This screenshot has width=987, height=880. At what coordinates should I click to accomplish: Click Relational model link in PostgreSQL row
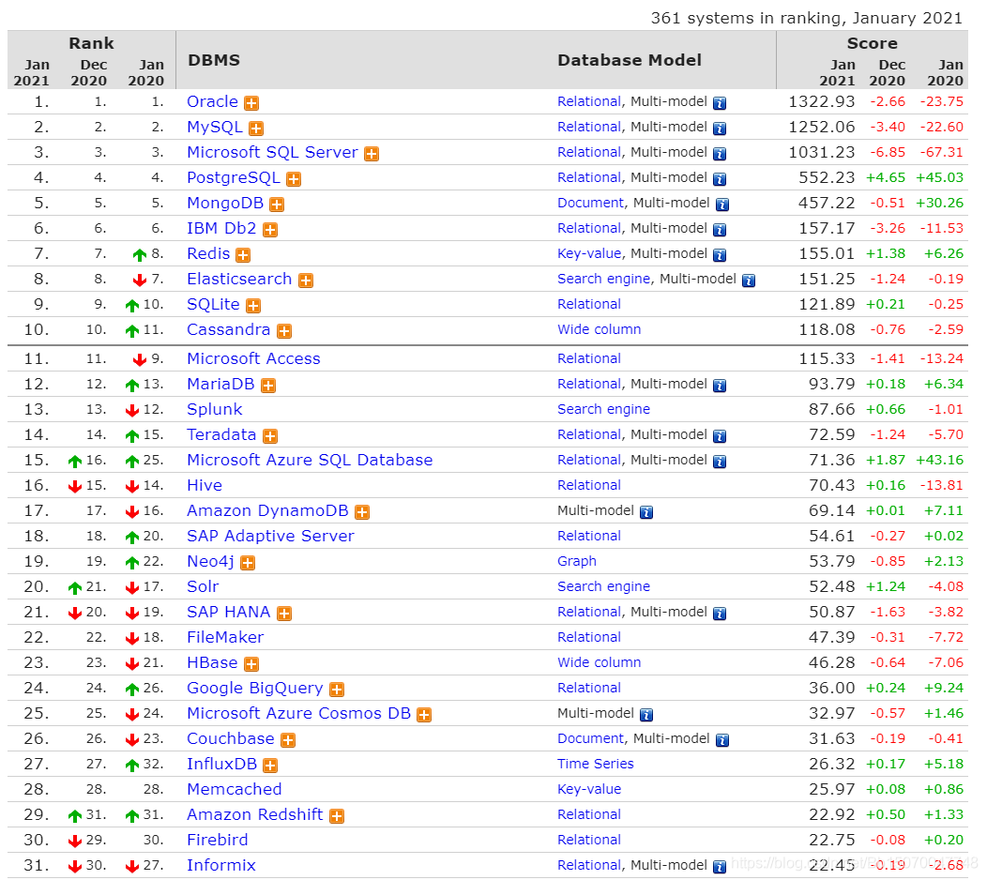pyautogui.click(x=589, y=177)
